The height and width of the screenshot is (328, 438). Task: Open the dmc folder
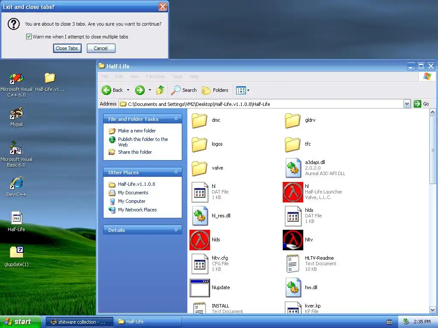pos(199,120)
